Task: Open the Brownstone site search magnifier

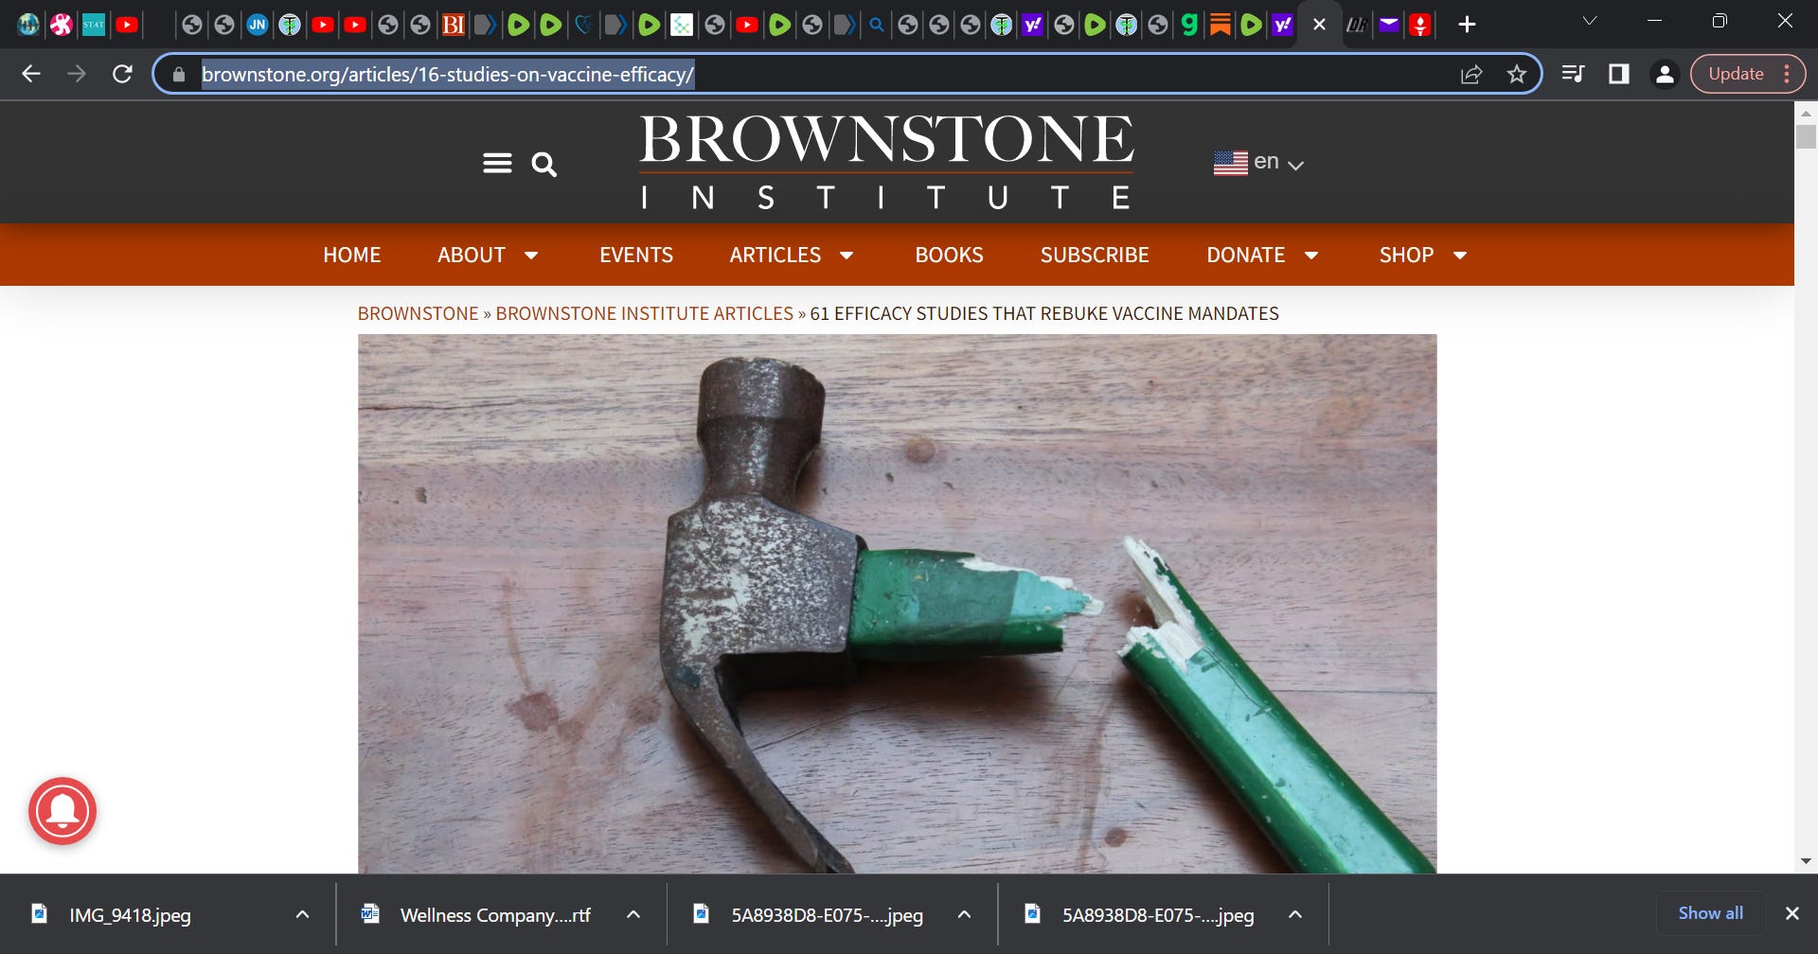Action: 544,165
